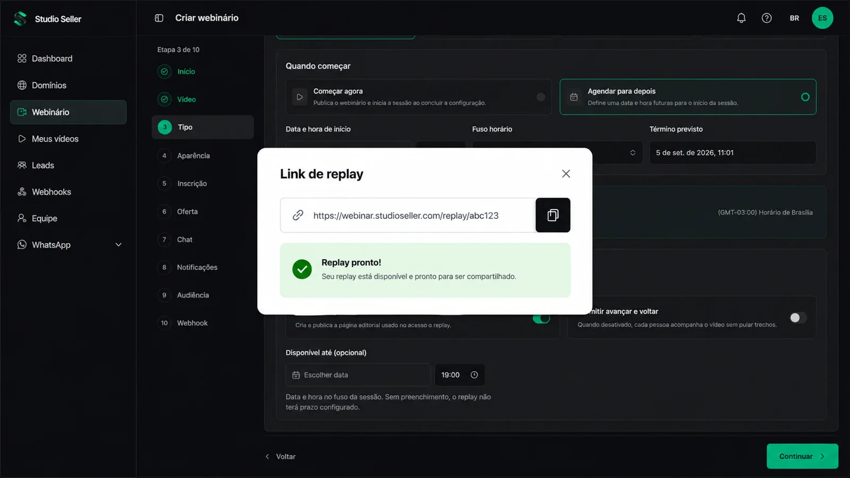This screenshot has height=478, width=850.
Task: Switch language via BR selector
Action: (794, 18)
